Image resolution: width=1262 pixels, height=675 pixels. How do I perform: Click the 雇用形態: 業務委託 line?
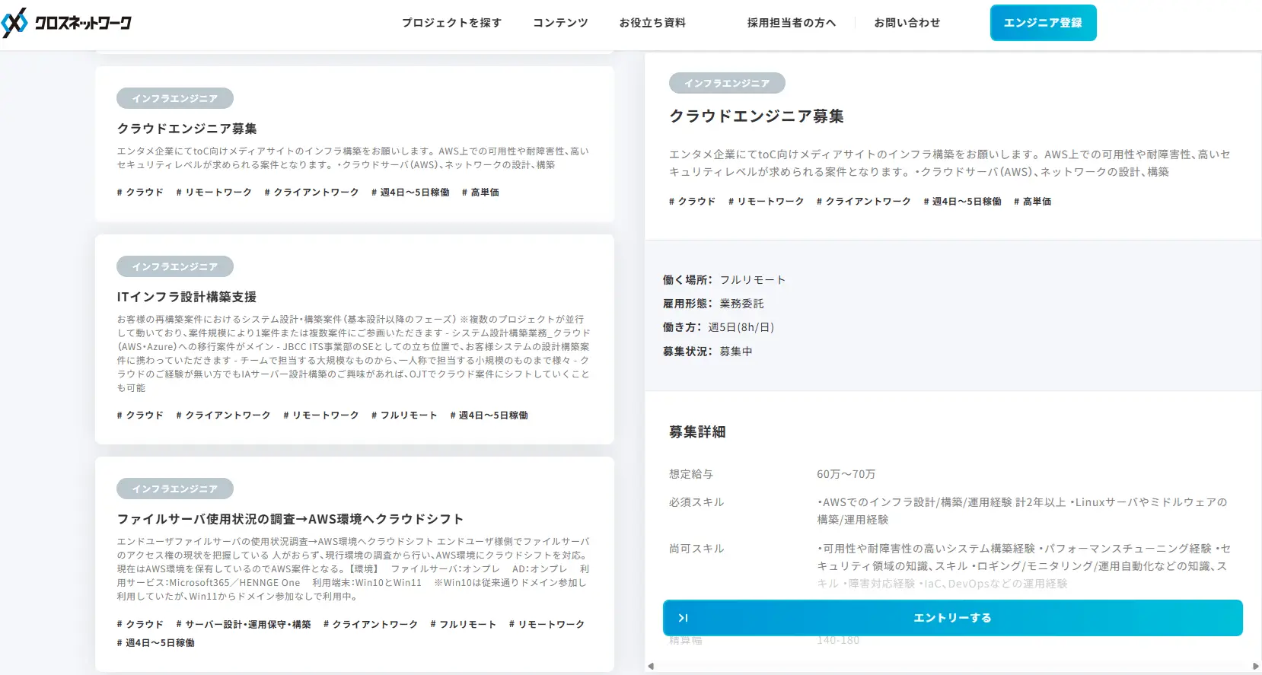point(713,304)
